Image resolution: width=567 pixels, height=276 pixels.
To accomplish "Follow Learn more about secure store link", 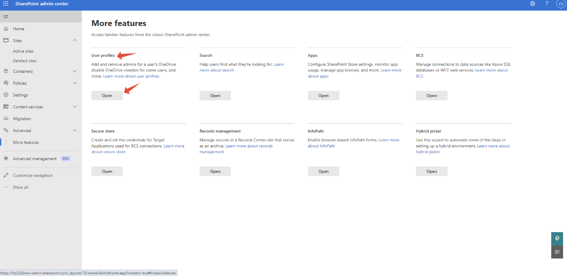I will [108, 152].
